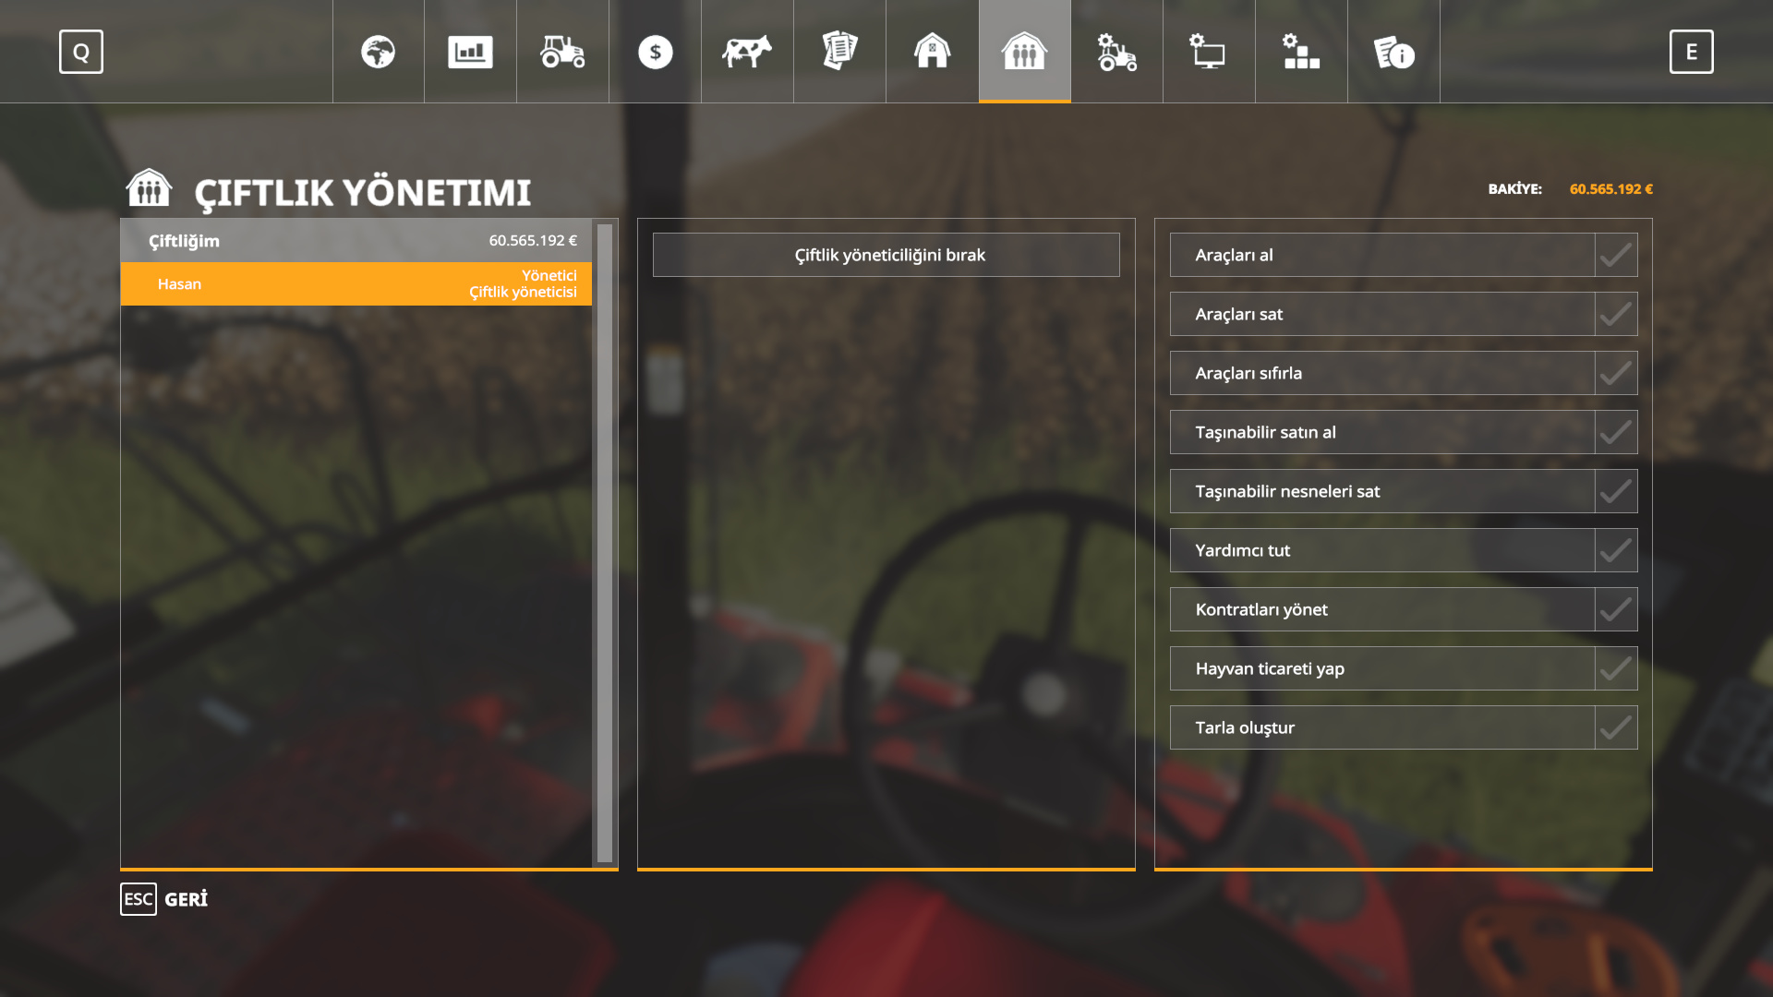1773x997 pixels.
Task: Open the vehicle settings gear tractor tab
Action: [x=1116, y=52]
